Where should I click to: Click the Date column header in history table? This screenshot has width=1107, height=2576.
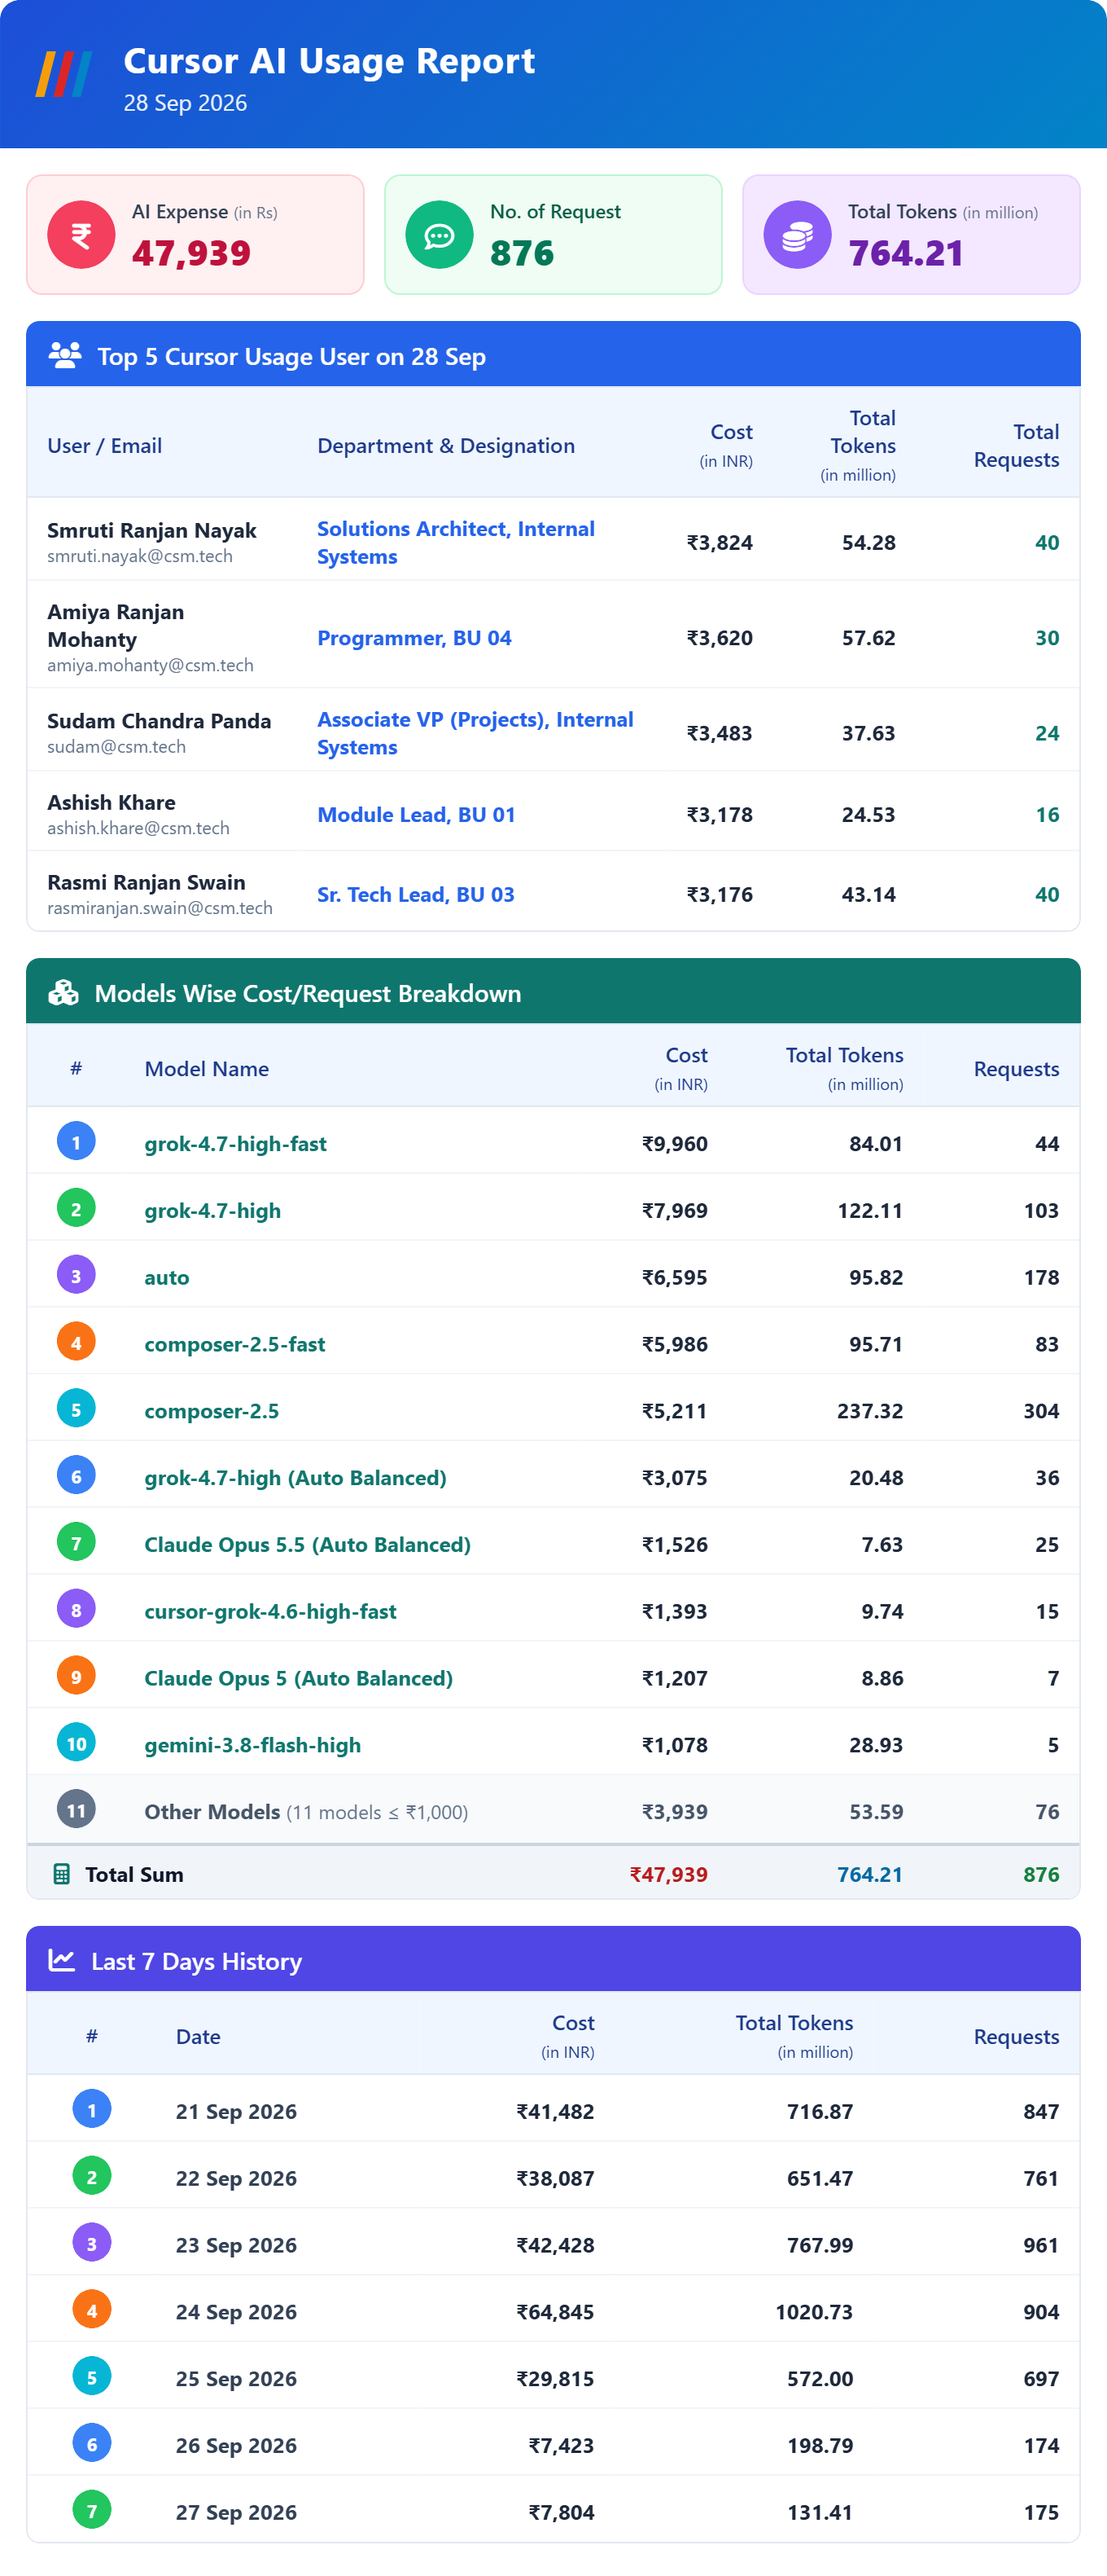pos(198,2036)
